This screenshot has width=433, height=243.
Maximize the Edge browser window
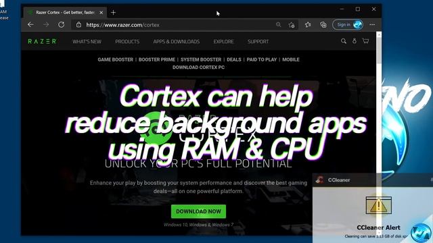[358, 9]
